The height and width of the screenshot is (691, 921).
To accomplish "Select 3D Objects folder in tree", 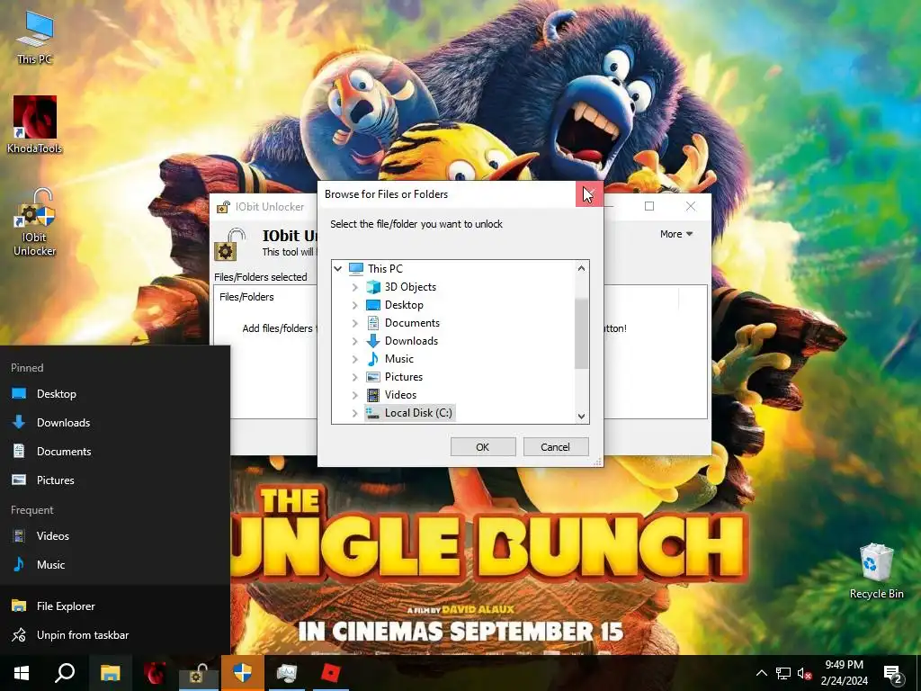I will point(401,287).
